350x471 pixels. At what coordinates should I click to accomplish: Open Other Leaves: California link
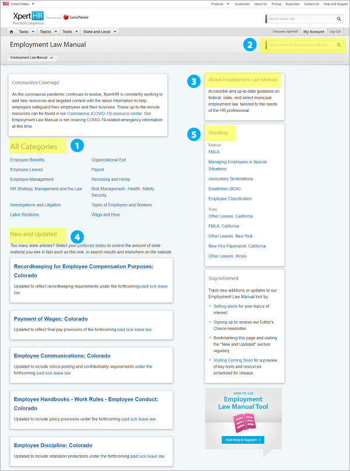(230, 216)
